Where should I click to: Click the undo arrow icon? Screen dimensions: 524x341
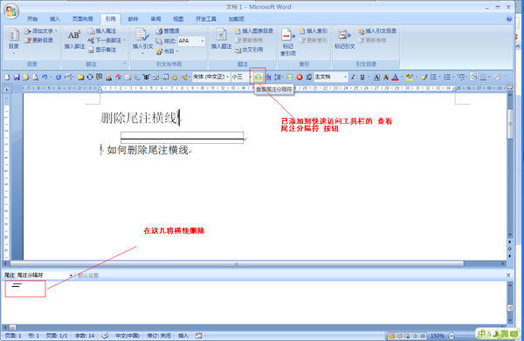45,77
